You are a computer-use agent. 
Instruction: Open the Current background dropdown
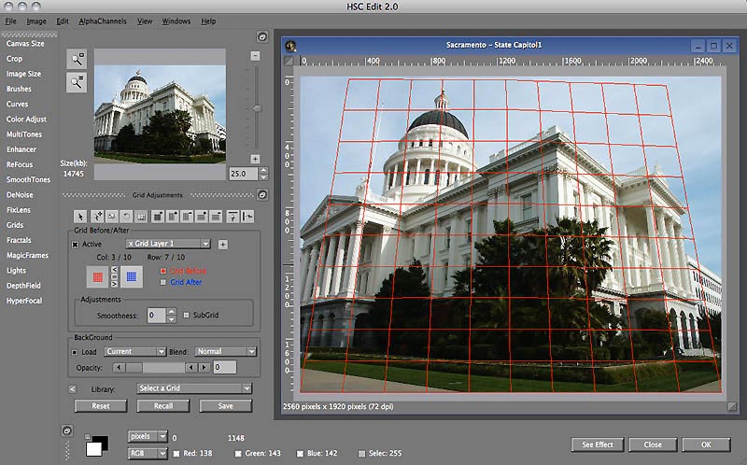[134, 352]
